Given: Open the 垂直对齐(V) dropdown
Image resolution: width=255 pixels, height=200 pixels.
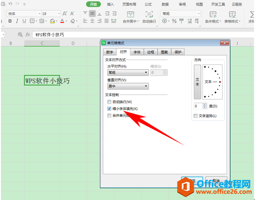Looking at the screenshot, I should [x=128, y=86].
